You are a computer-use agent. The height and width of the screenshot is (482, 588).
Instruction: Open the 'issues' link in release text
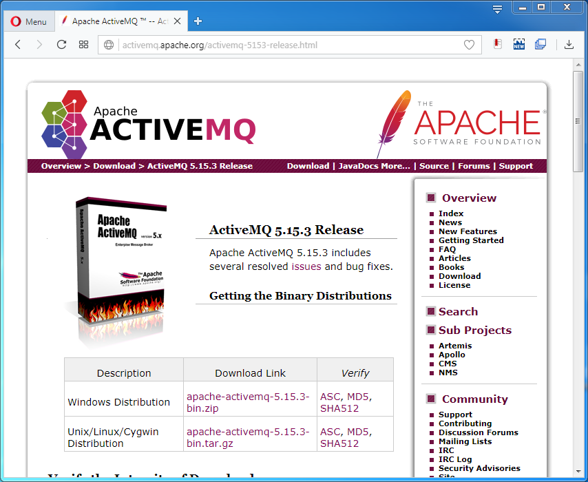pyautogui.click(x=306, y=266)
